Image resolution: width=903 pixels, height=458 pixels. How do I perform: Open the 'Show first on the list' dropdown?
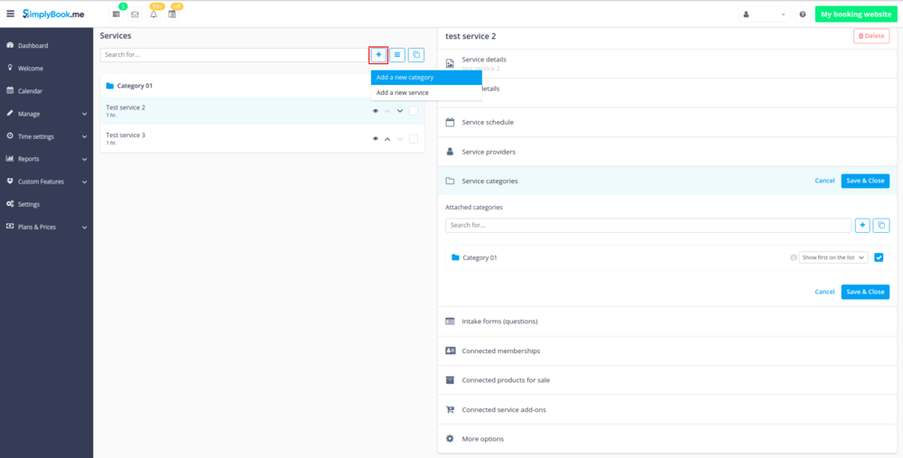coord(833,257)
